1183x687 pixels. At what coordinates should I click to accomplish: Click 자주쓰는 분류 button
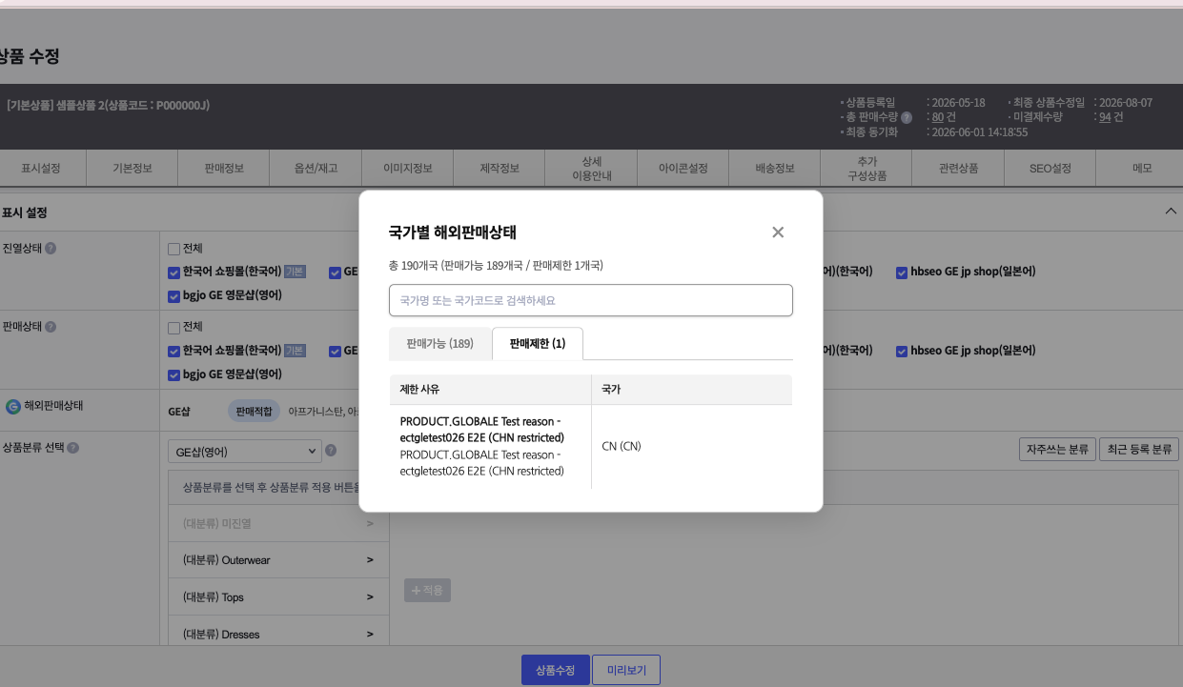tap(1058, 449)
